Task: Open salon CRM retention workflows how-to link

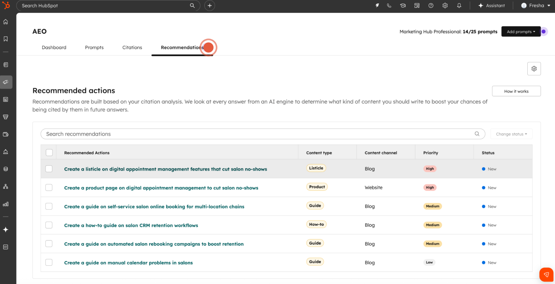Action: [x=131, y=225]
